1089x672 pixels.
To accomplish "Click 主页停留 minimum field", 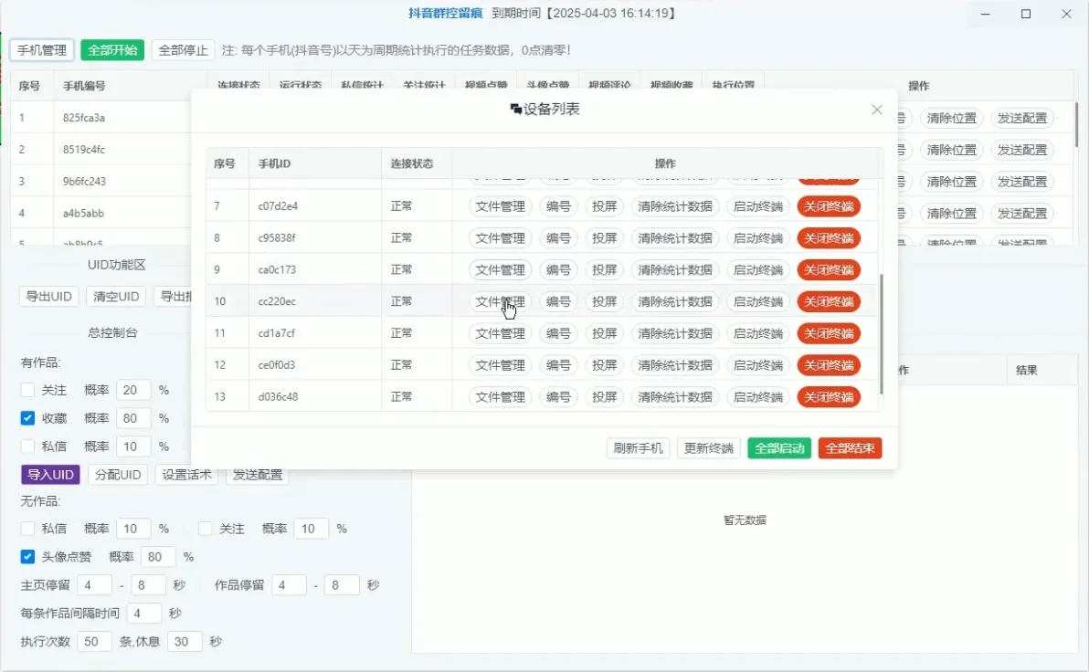I will click(x=94, y=585).
